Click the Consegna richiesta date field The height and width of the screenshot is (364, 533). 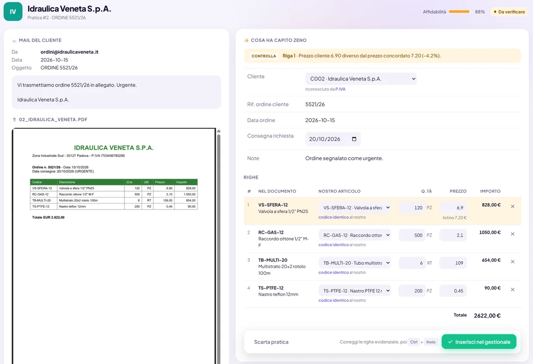(333, 139)
